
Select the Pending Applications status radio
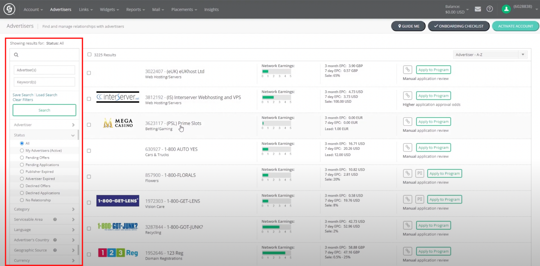pyautogui.click(x=22, y=165)
